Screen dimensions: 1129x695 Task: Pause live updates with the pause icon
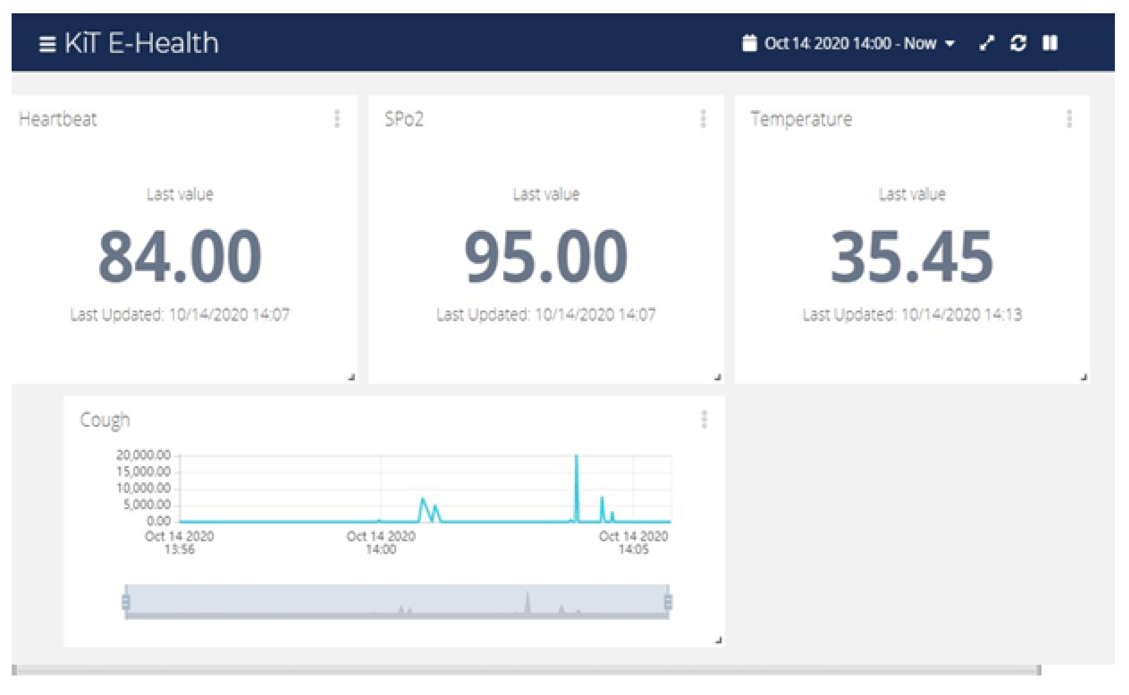point(1049,43)
